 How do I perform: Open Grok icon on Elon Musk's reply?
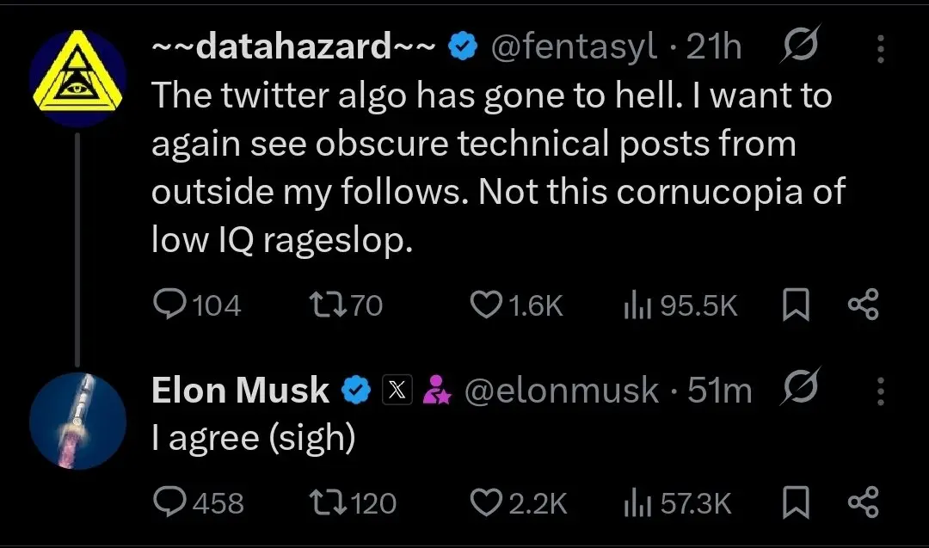coord(799,390)
